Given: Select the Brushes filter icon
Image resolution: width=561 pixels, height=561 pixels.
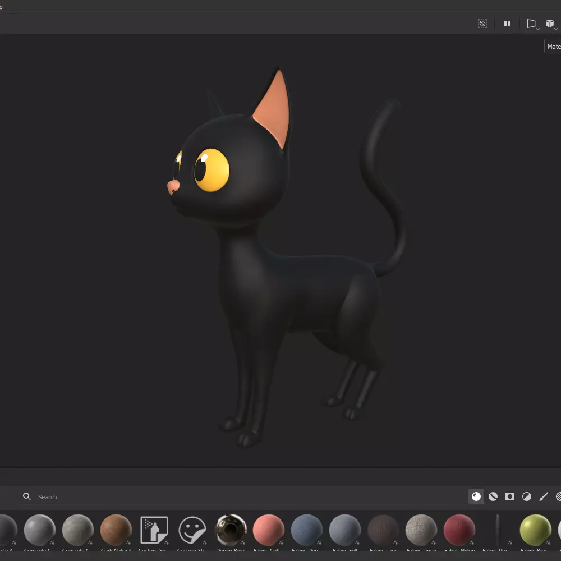Looking at the screenshot, I should pos(544,496).
